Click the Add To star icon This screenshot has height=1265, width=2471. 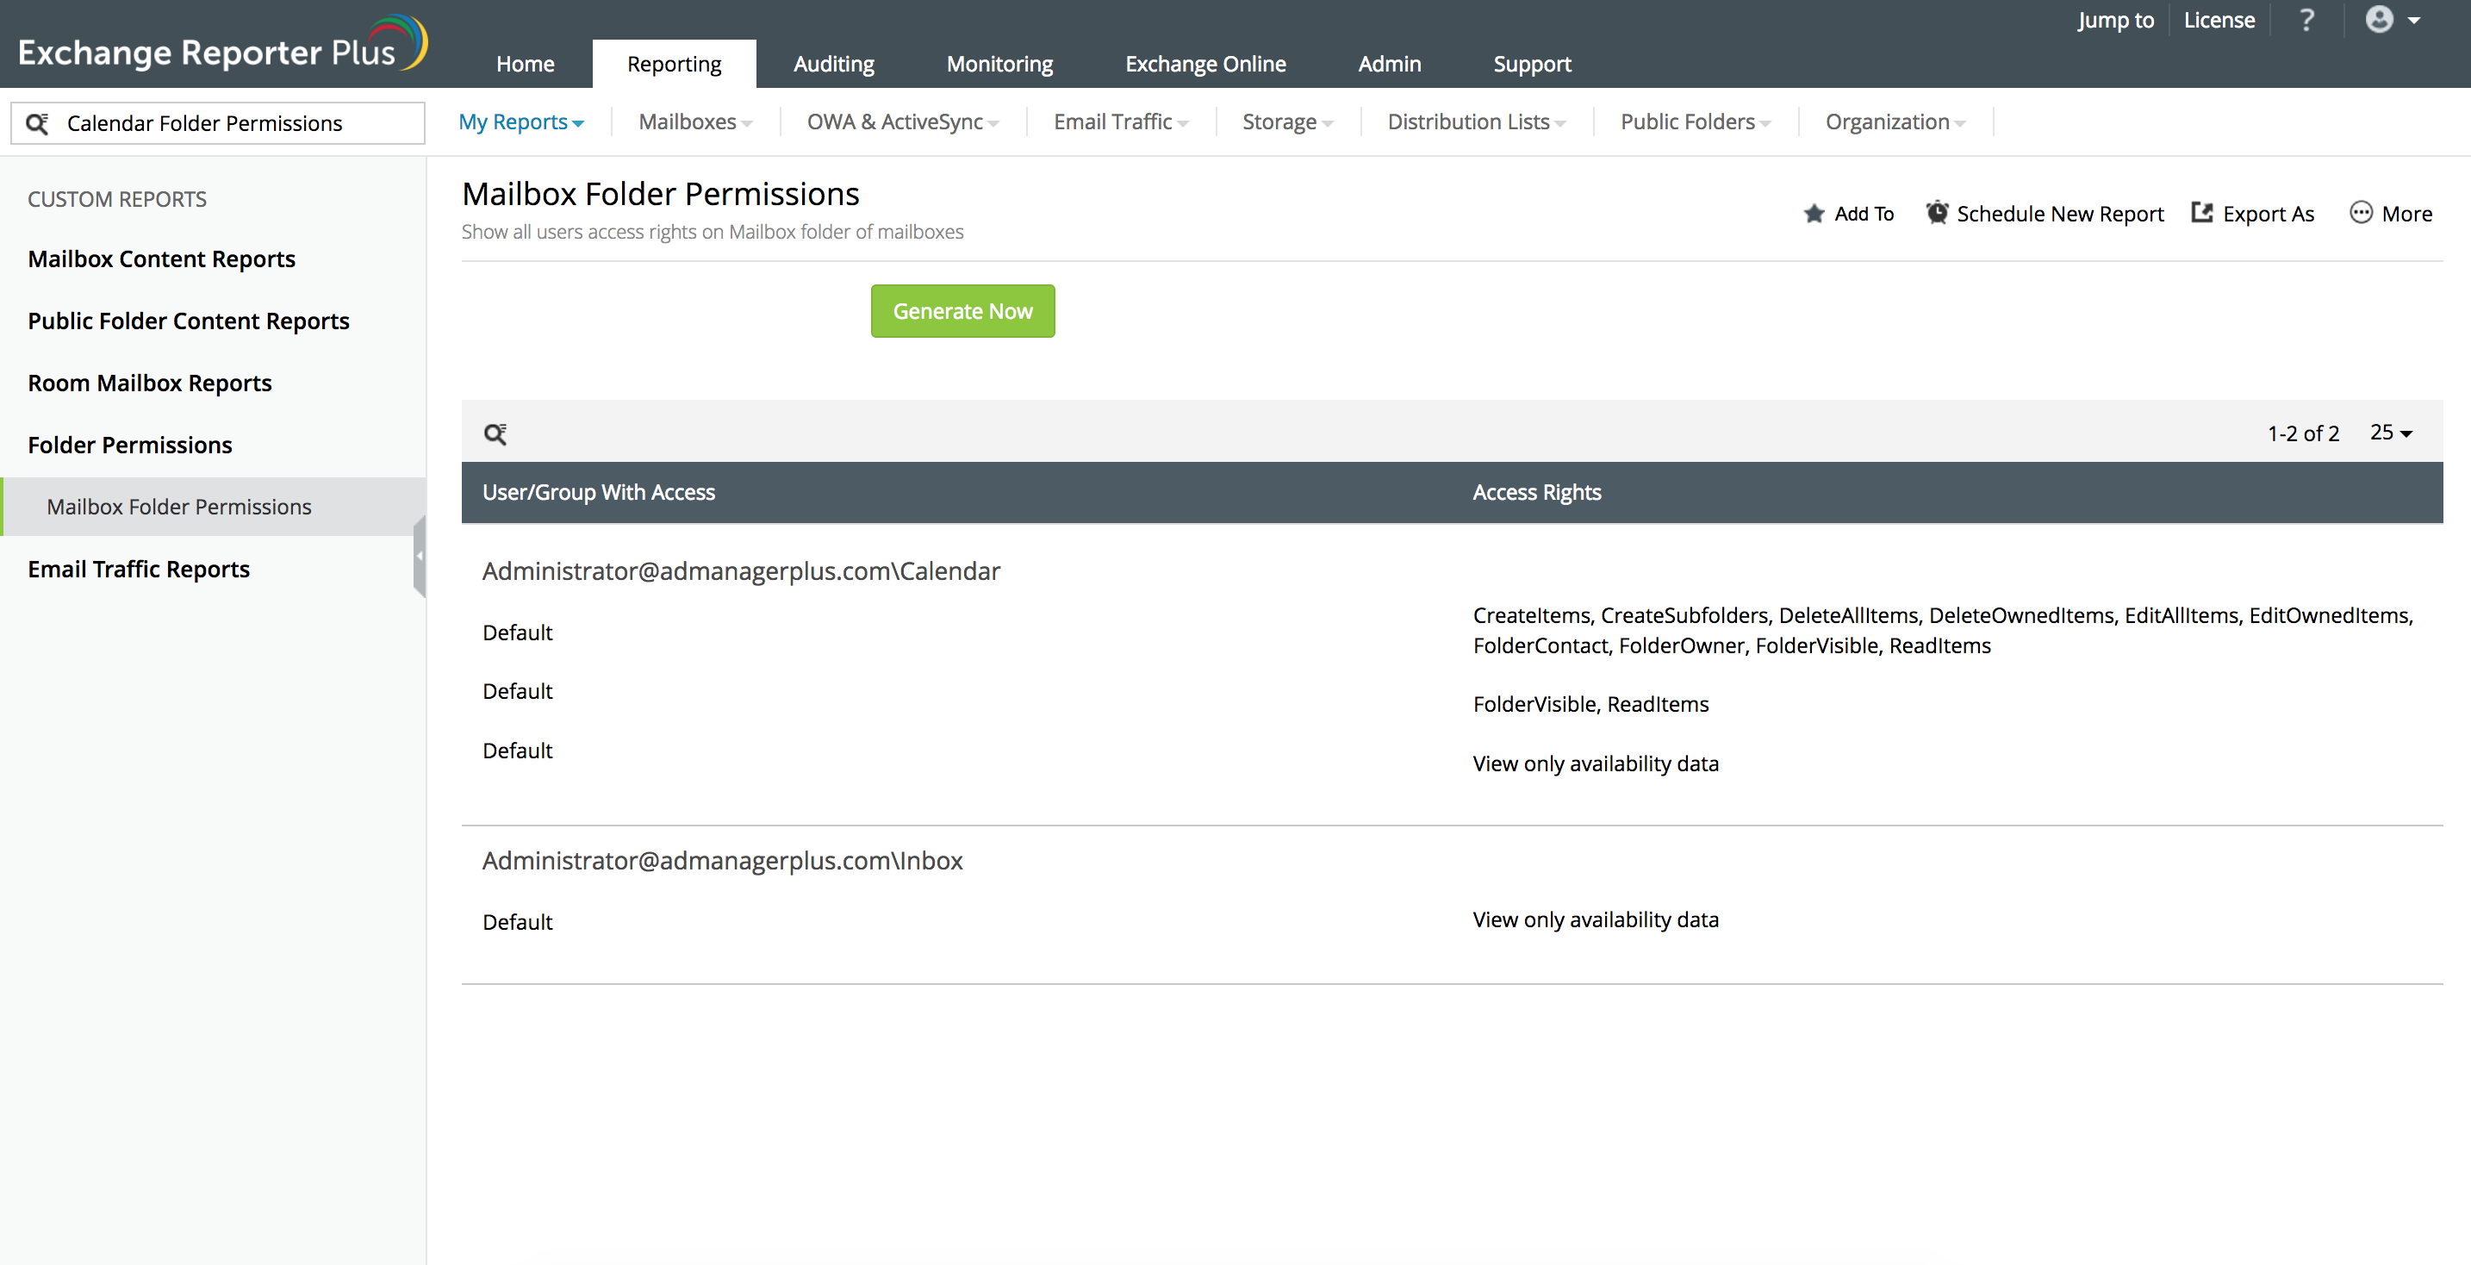(1813, 214)
